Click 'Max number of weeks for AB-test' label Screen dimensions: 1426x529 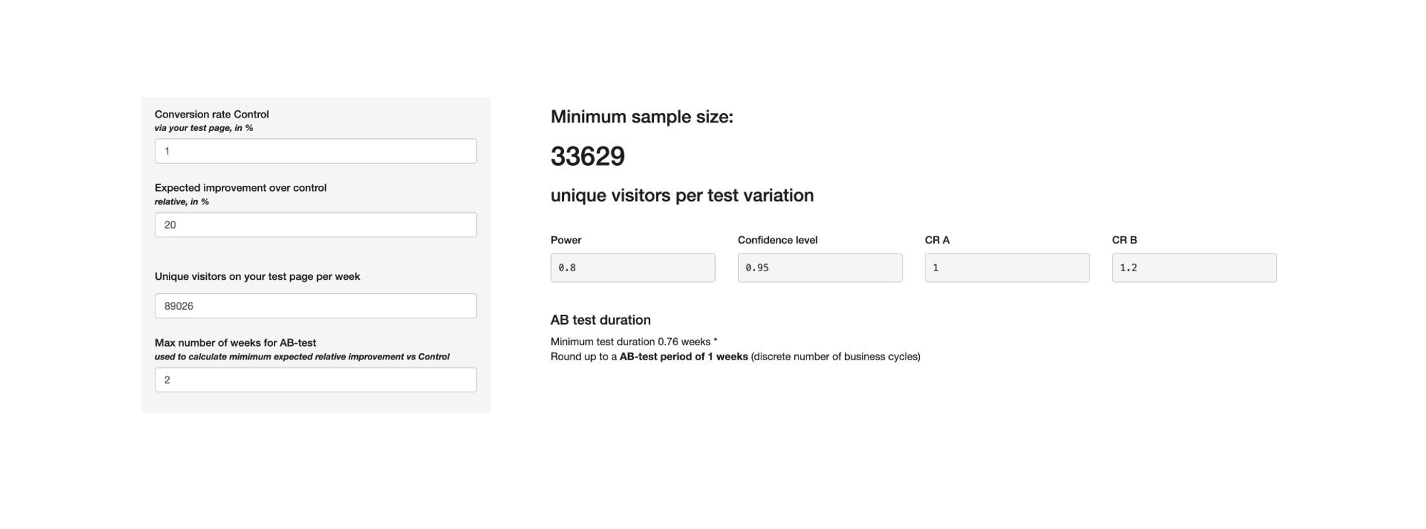pyautogui.click(x=235, y=342)
